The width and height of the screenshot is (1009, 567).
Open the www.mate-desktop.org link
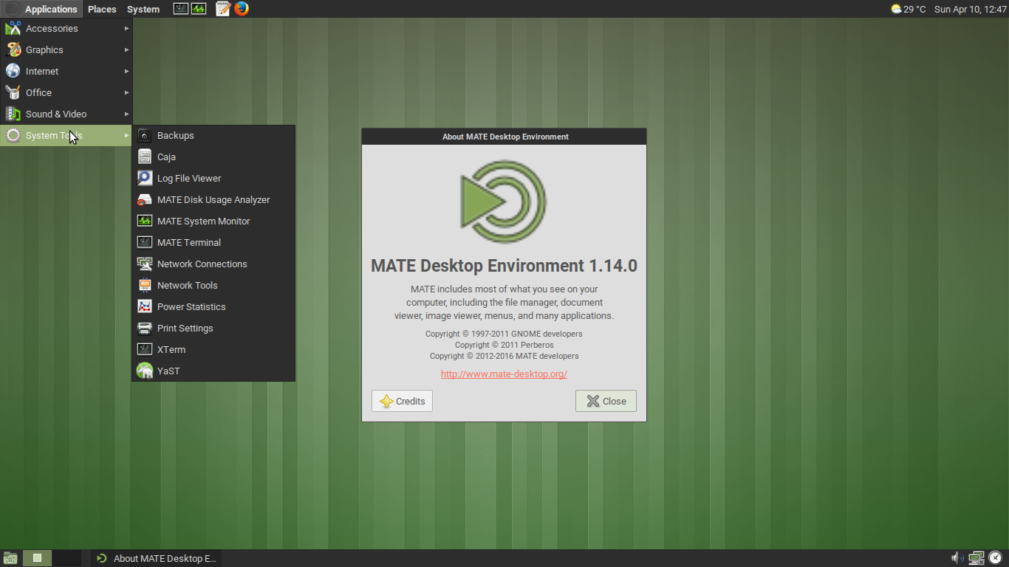504,374
